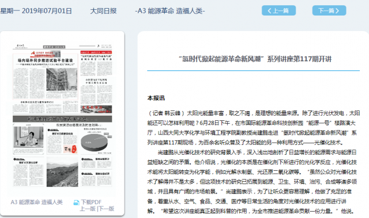Select construction site photo in page thumbnail

click(62, 79)
